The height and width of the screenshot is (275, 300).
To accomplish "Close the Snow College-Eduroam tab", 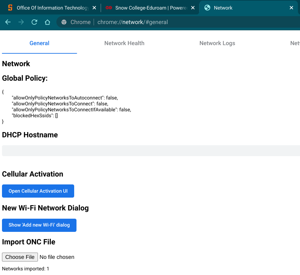I will pos(193,8).
